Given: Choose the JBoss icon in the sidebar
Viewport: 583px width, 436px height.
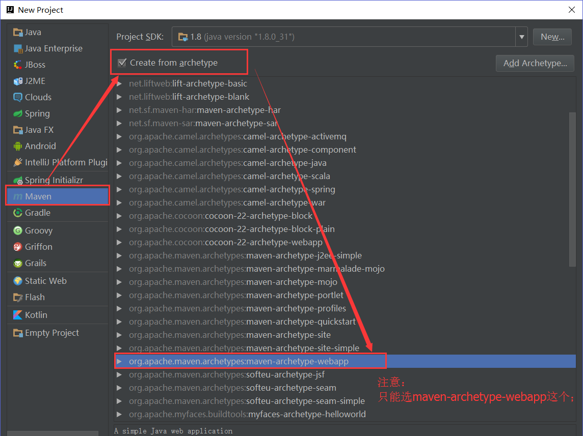Looking at the screenshot, I should point(18,65).
